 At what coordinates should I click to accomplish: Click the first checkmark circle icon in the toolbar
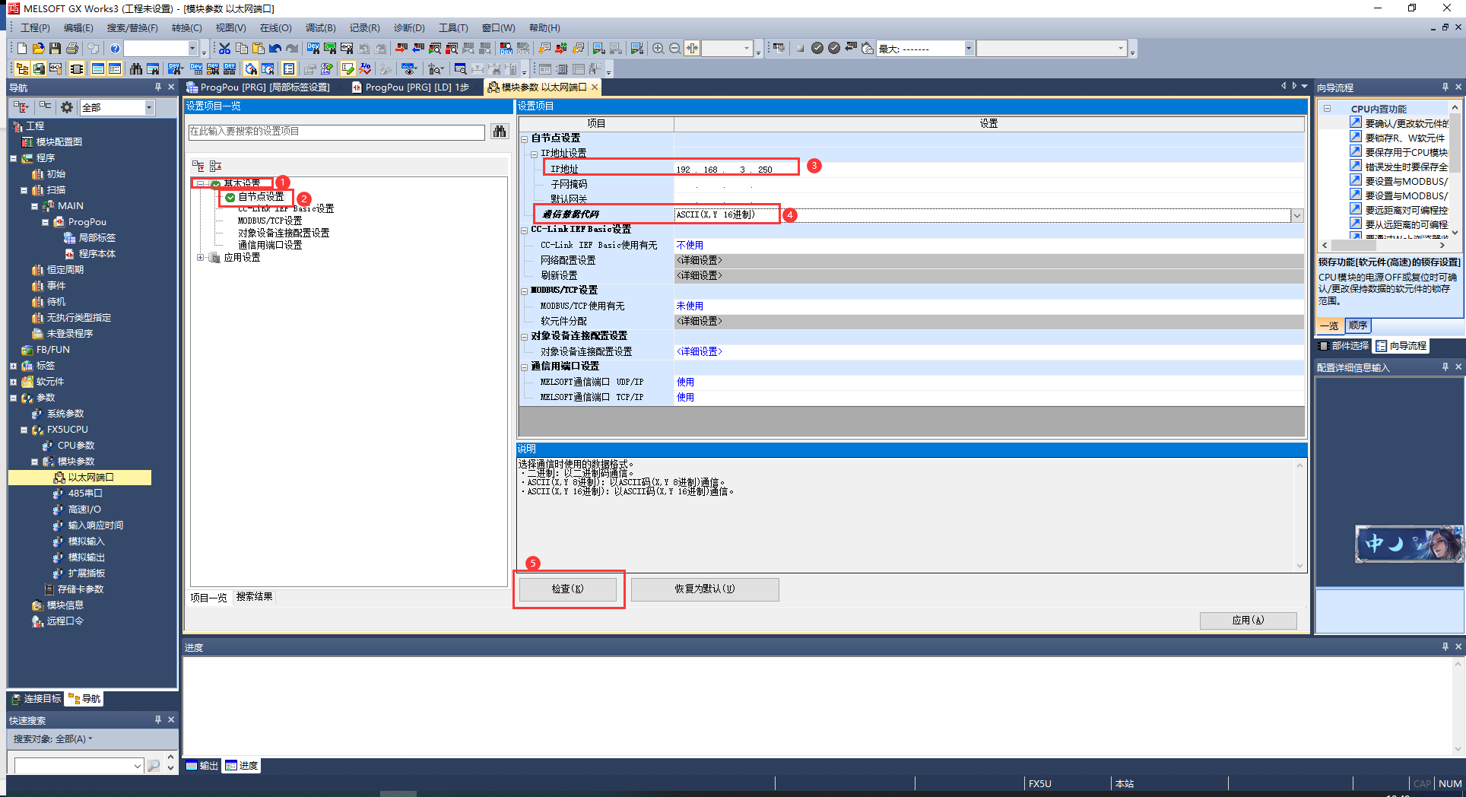click(817, 48)
